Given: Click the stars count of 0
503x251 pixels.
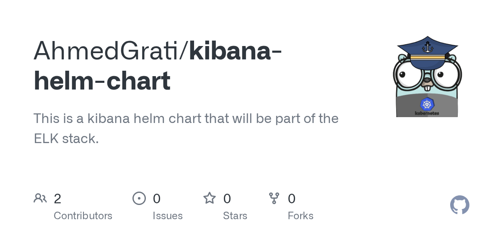Looking at the screenshot, I should pyautogui.click(x=227, y=198).
